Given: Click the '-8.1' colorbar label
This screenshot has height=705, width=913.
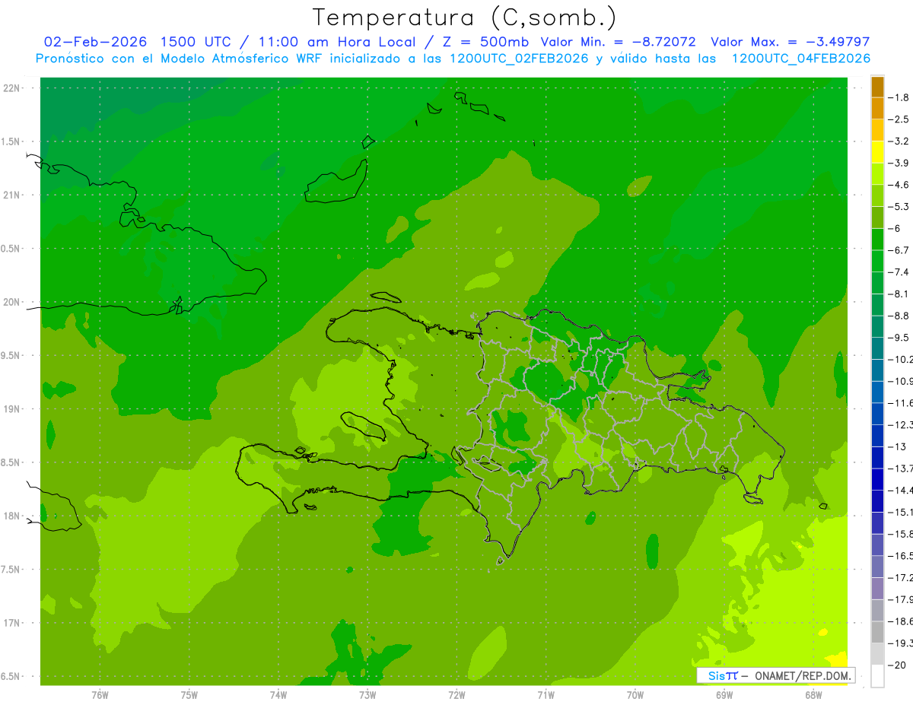Looking at the screenshot, I should pos(899,294).
